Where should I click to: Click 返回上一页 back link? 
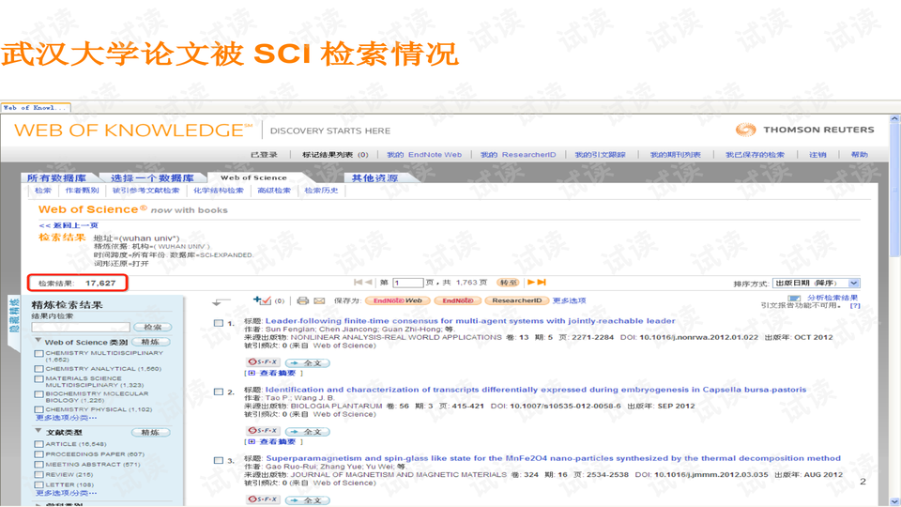click(69, 225)
